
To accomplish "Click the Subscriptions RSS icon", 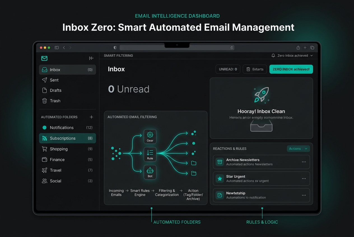I will [x=44, y=138].
